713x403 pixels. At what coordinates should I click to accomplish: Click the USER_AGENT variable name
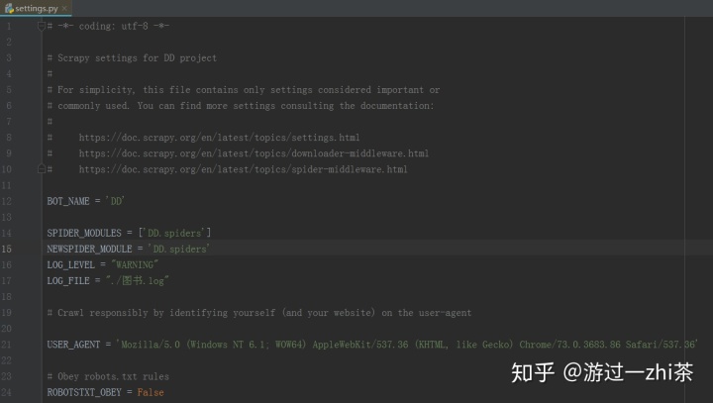pyautogui.click(x=73, y=345)
